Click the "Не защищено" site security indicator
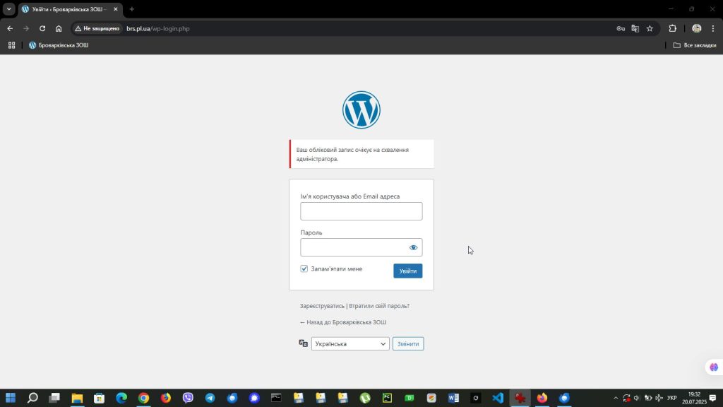The height and width of the screenshot is (407, 723). (97, 29)
